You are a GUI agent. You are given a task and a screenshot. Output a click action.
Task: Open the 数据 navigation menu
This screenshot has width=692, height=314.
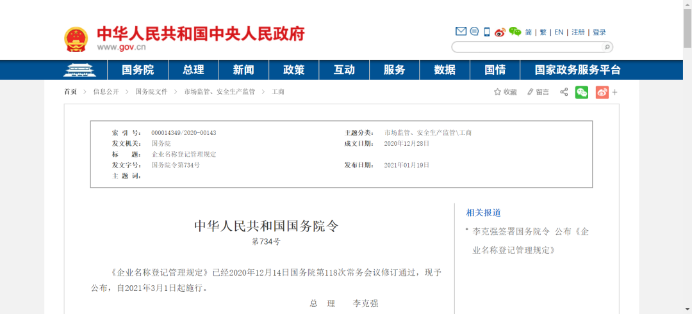click(445, 70)
